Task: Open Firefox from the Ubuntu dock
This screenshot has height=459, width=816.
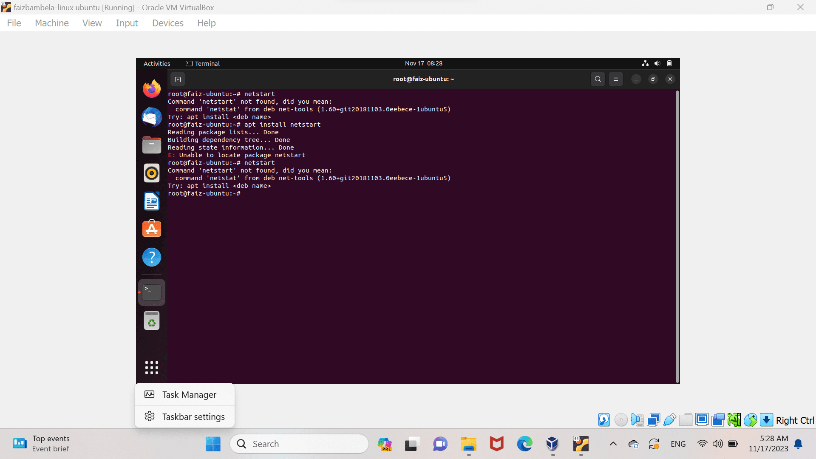Action: coord(152,89)
